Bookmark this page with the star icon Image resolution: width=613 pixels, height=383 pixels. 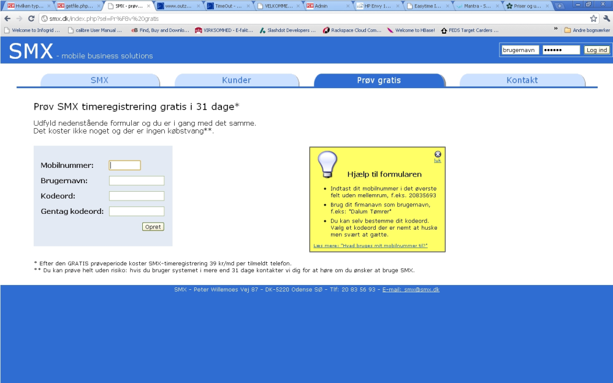[593, 18]
